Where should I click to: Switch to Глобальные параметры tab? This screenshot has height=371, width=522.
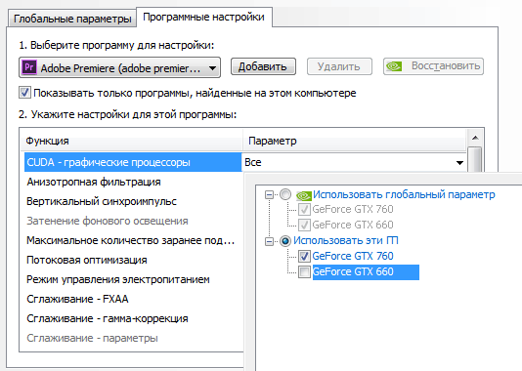pos(72,19)
